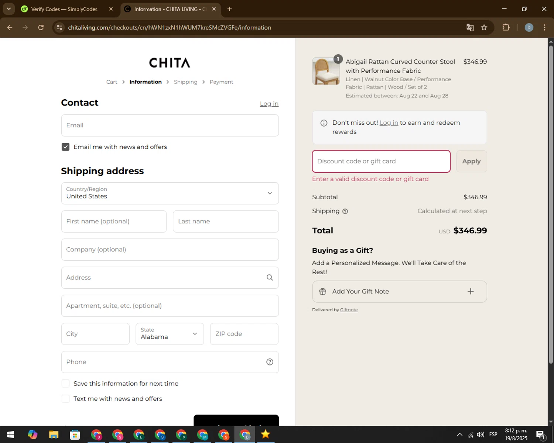Uncheck Email me with news and offers
The width and height of the screenshot is (554, 443).
65,147
